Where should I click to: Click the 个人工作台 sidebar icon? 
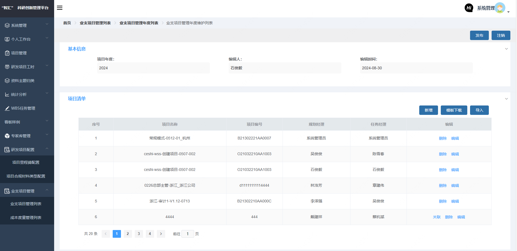pos(7,39)
